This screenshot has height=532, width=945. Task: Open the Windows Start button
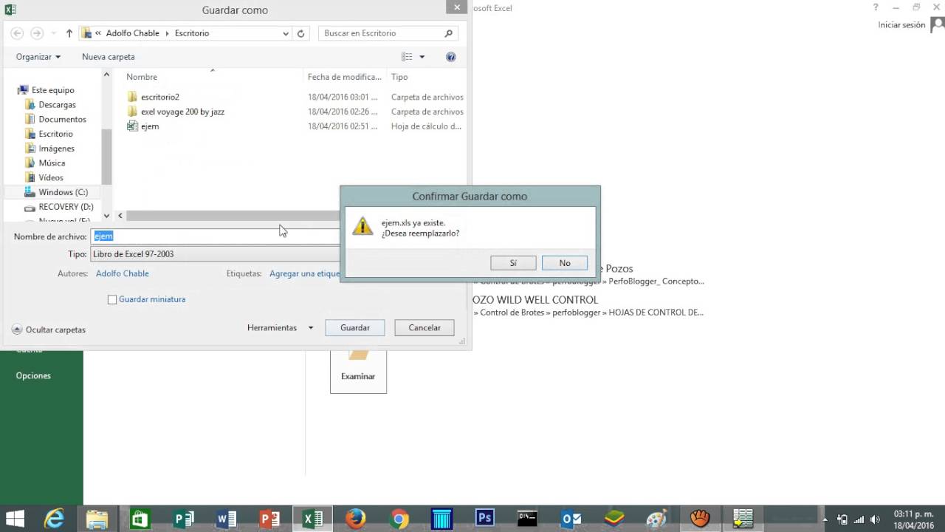15,519
